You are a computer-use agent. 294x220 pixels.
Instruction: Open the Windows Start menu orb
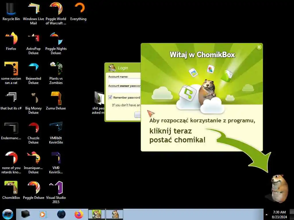click(x=7, y=214)
